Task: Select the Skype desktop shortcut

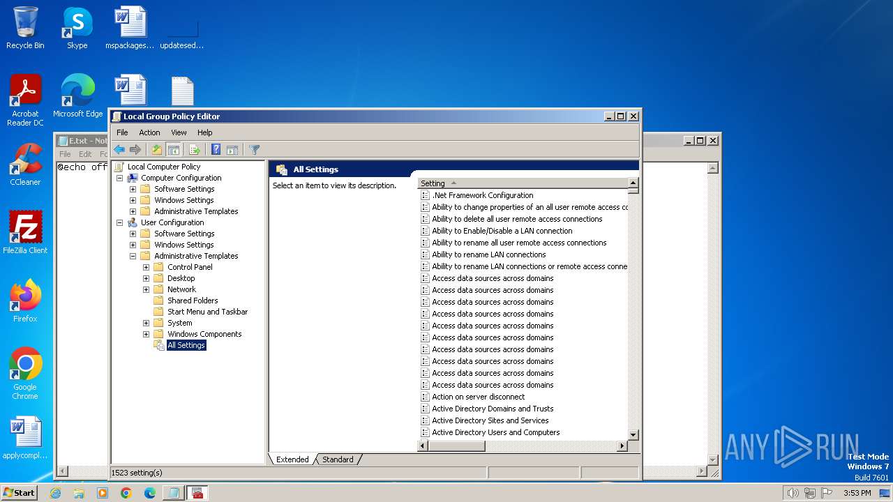Action: pos(77,28)
